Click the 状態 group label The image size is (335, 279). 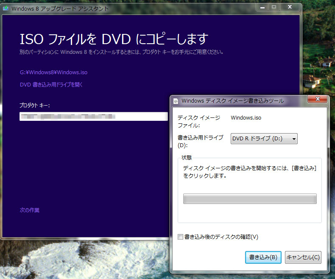point(187,158)
